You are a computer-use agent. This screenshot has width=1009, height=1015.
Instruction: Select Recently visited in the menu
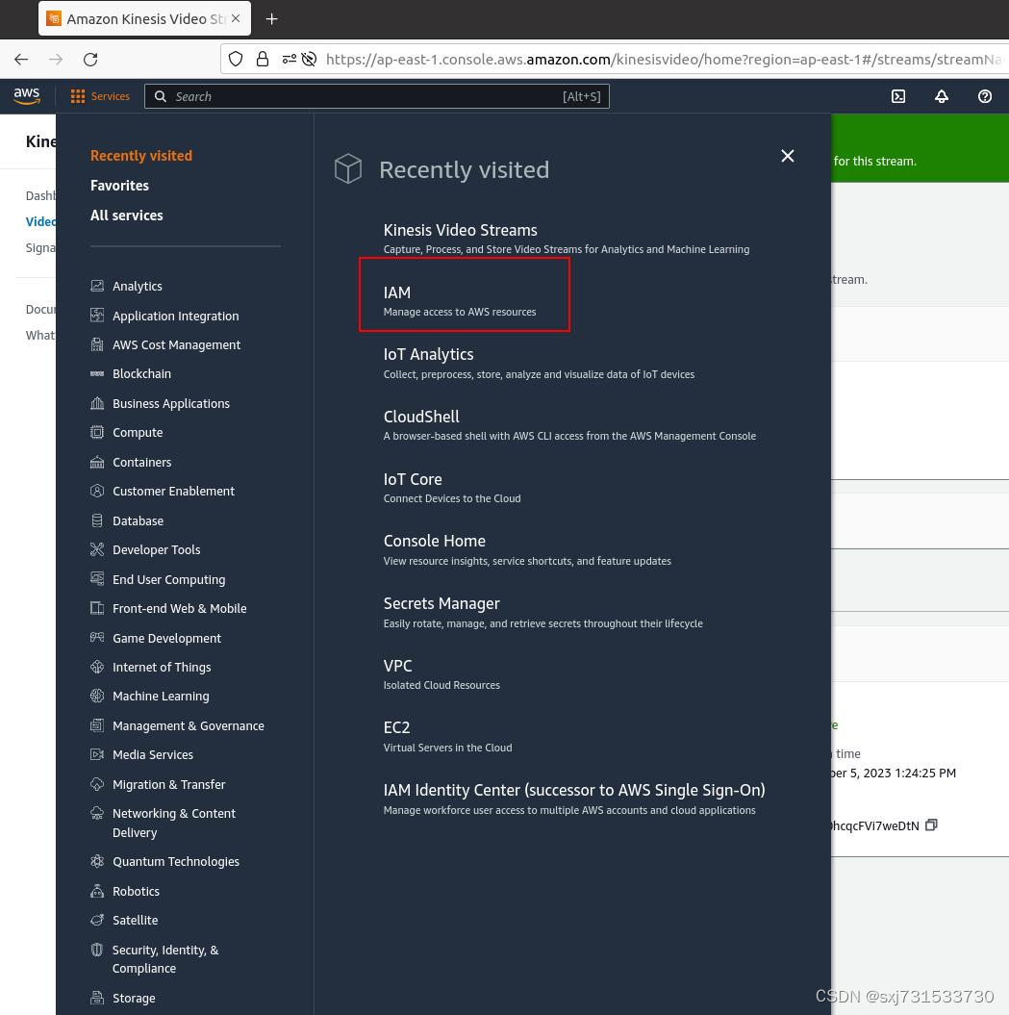pos(141,155)
